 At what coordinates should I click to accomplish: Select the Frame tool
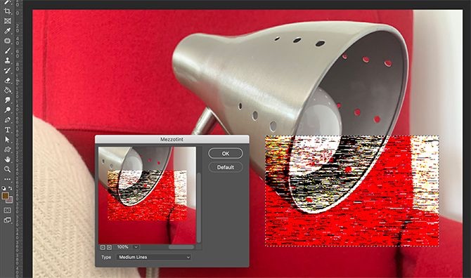pos(8,21)
